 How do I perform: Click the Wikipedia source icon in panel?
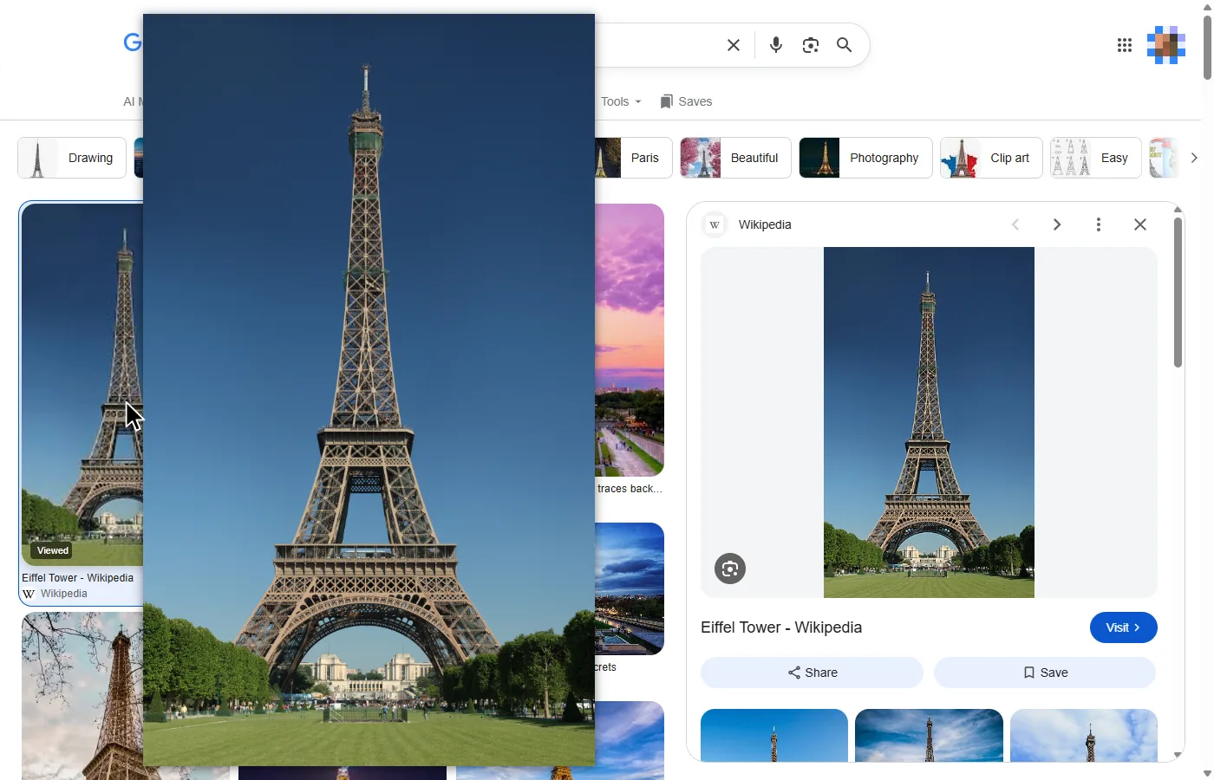coord(715,224)
